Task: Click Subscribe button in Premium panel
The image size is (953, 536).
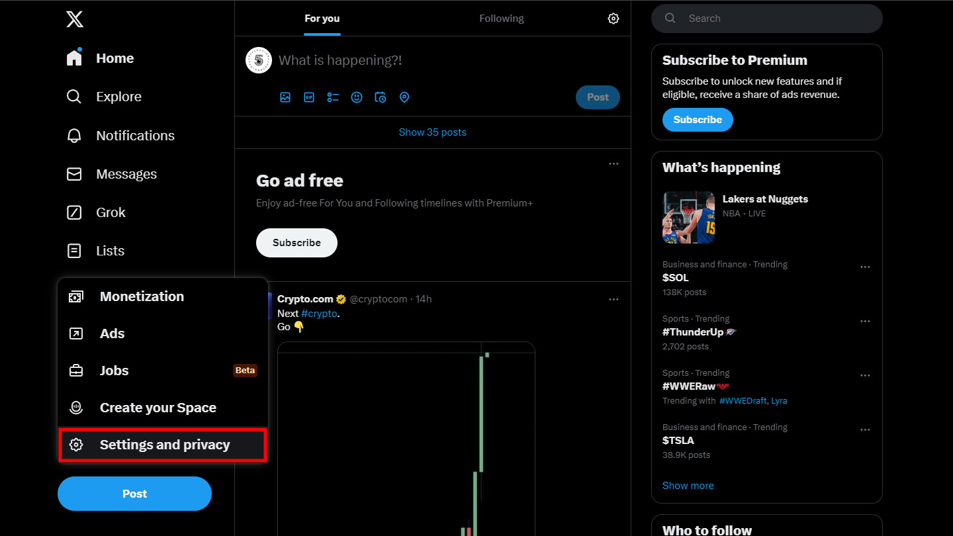Action: (x=698, y=120)
